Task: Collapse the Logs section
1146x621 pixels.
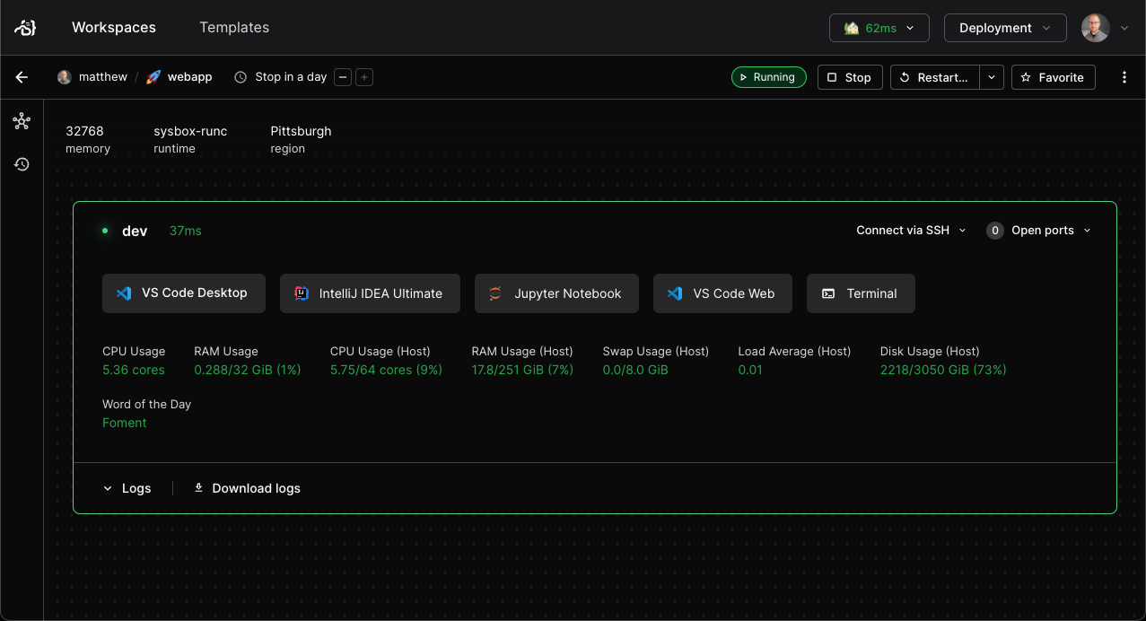Action: [127, 487]
